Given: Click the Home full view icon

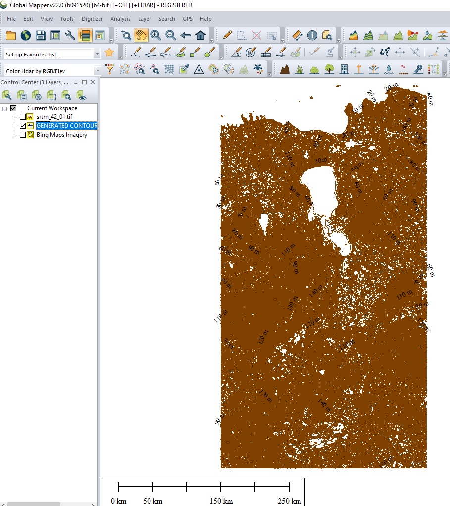Looking at the screenshot, I should tap(200, 35).
